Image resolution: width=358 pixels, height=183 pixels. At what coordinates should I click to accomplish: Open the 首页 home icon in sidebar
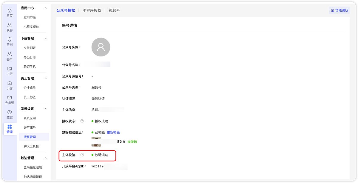click(x=10, y=11)
